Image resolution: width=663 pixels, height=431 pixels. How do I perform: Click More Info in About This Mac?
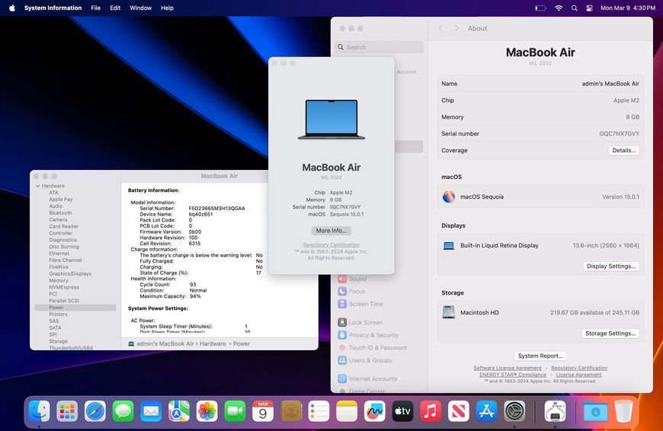tap(331, 230)
